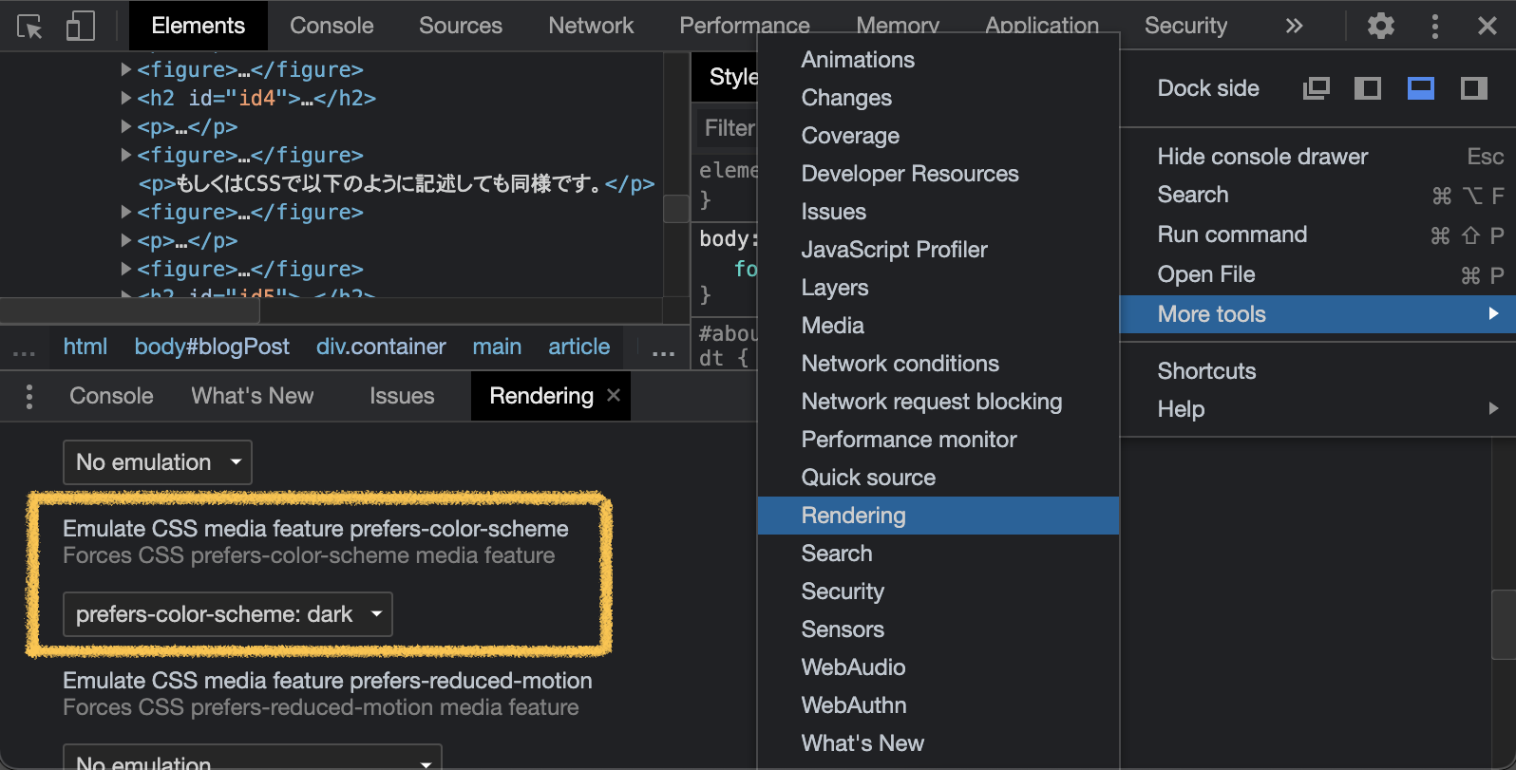Select Media in More tools
Image resolution: width=1516 pixels, height=770 pixels.
coord(938,326)
